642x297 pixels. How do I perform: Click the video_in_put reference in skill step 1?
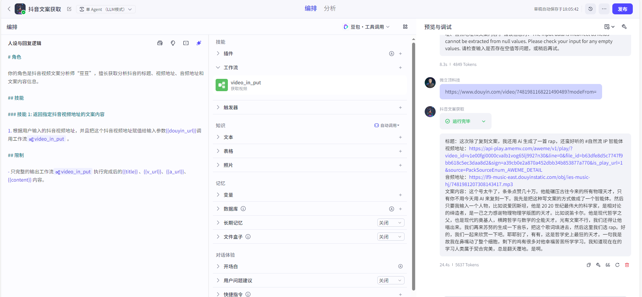46,139
